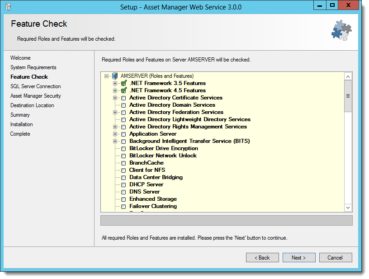Click the scroll up arrow of features list
This screenshot has width=369, height=279.
(348, 77)
